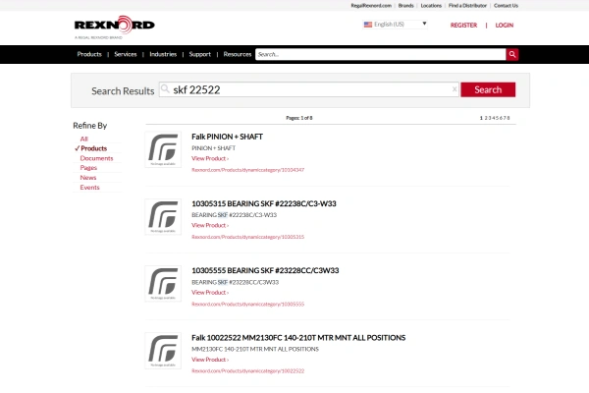Click the skf 22522 search results input
The height and width of the screenshot is (393, 589).
309,89
